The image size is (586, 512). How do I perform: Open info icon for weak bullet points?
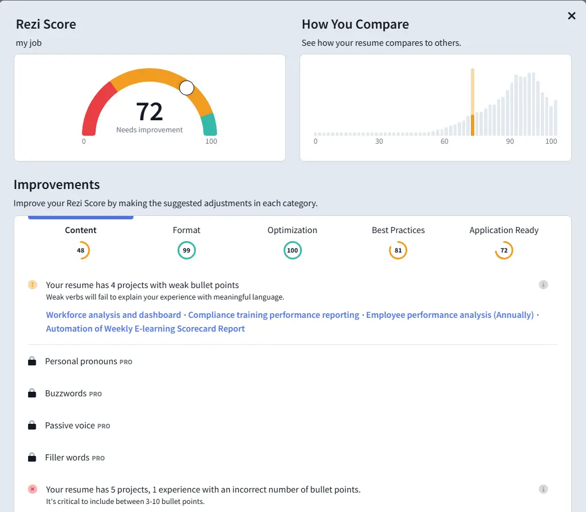pos(543,285)
